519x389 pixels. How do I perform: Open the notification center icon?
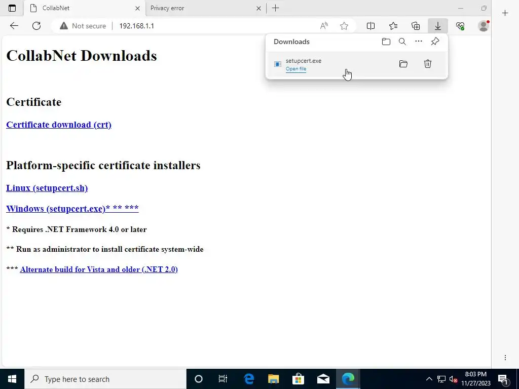[x=503, y=379]
